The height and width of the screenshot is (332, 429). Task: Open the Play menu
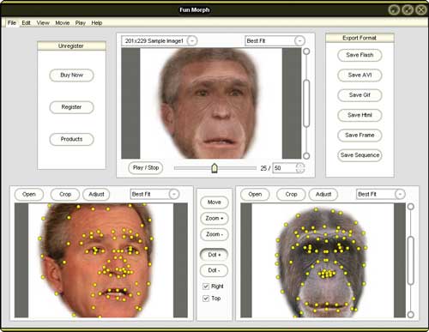pos(81,22)
